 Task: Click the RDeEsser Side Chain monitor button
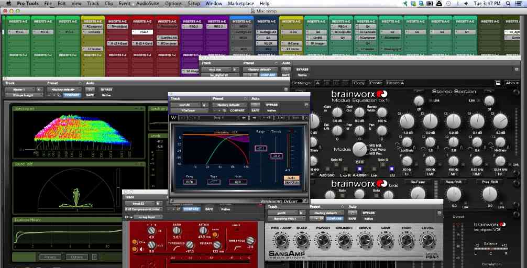click(291, 182)
